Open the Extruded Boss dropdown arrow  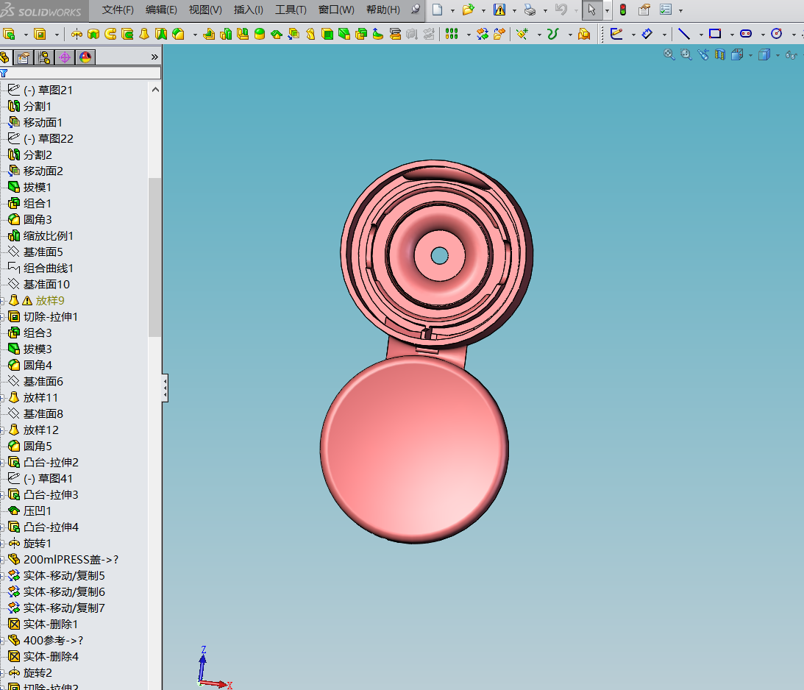tap(26, 35)
